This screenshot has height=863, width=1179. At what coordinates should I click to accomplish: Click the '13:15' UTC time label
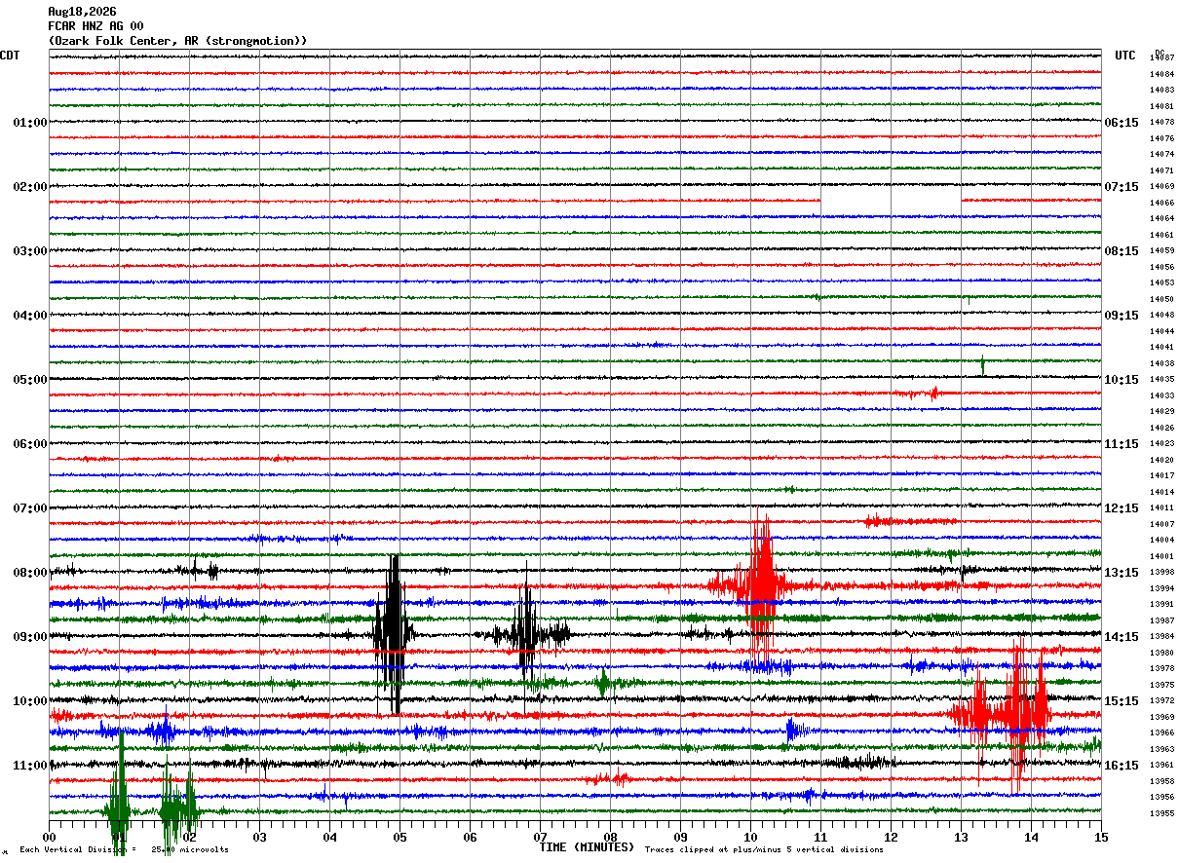coord(1122,573)
